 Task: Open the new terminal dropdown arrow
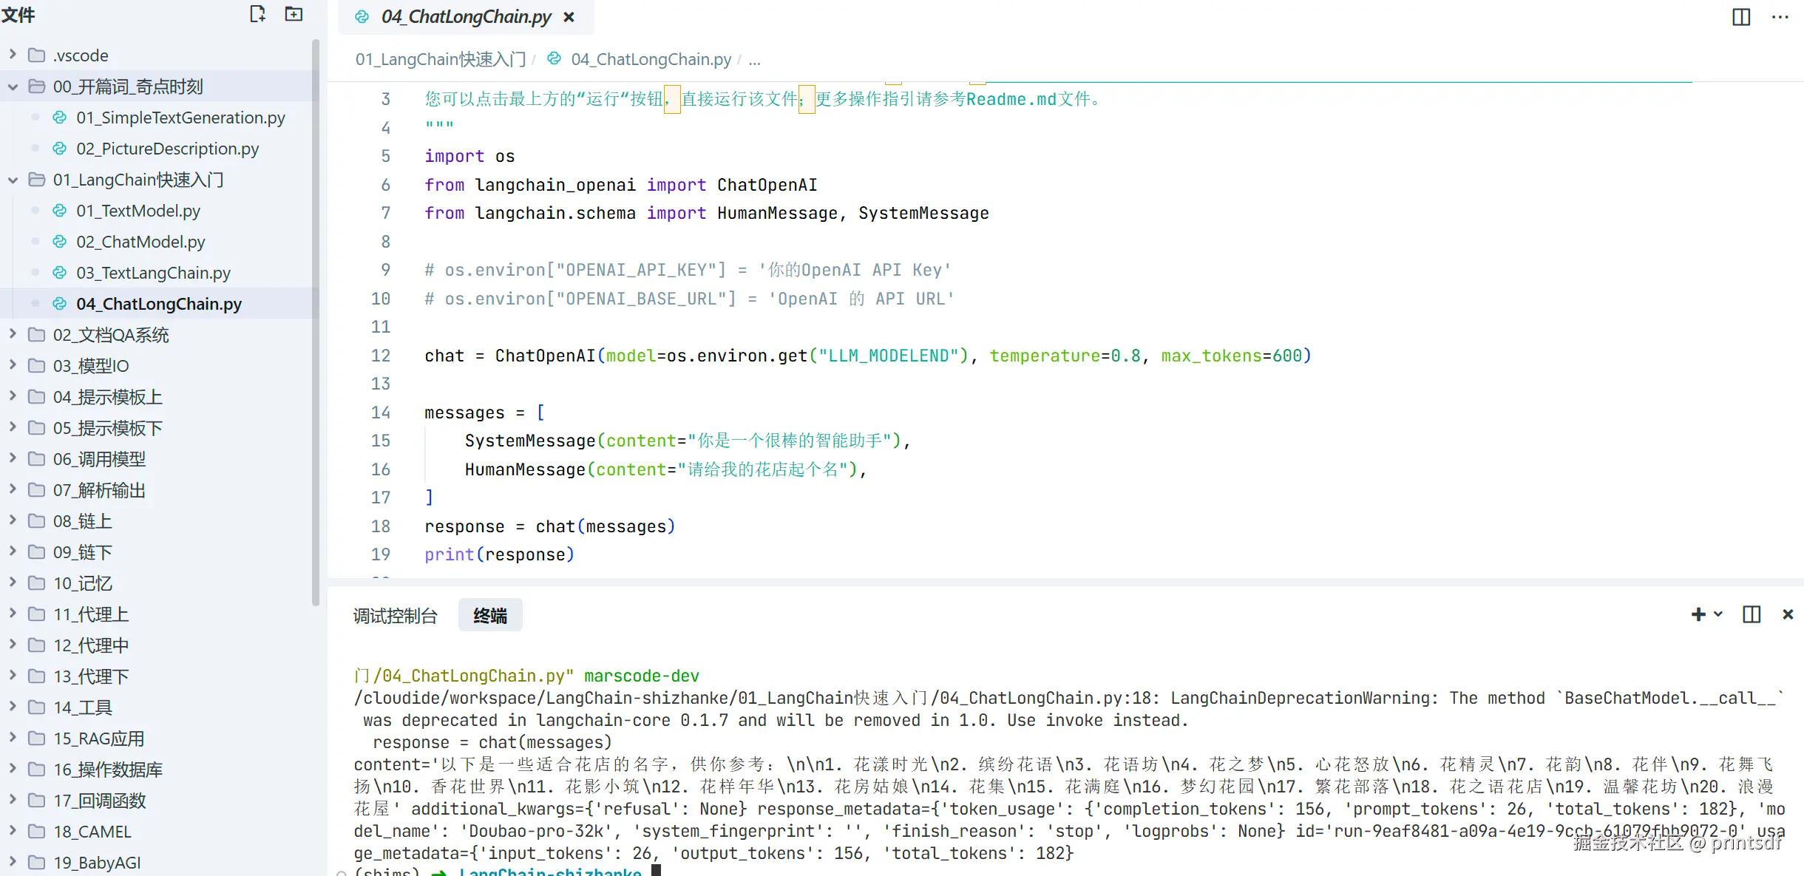coord(1718,614)
